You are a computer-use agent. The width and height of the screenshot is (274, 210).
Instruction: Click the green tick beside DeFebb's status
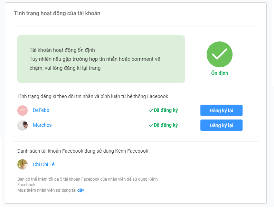[x=151, y=111]
